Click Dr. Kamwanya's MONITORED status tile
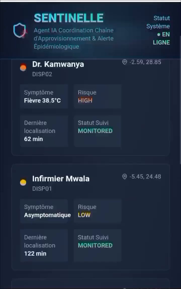The height and width of the screenshot is (289, 181). pyautogui.click(x=98, y=131)
